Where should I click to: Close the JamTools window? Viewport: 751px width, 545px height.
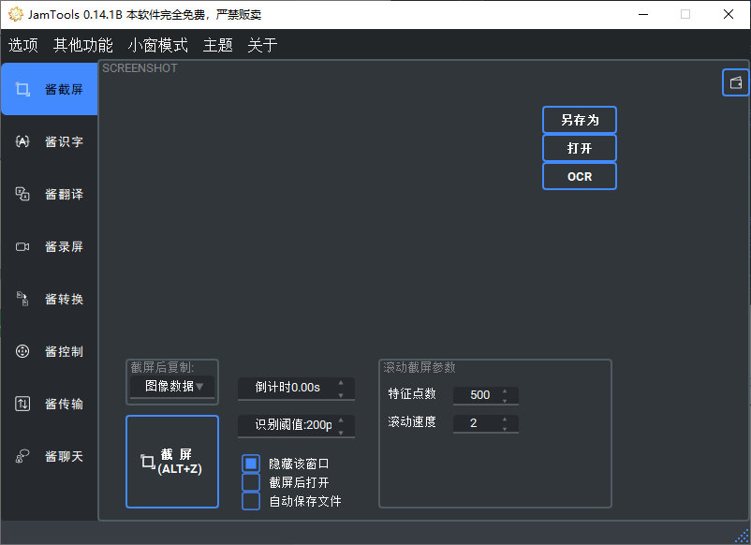click(728, 14)
